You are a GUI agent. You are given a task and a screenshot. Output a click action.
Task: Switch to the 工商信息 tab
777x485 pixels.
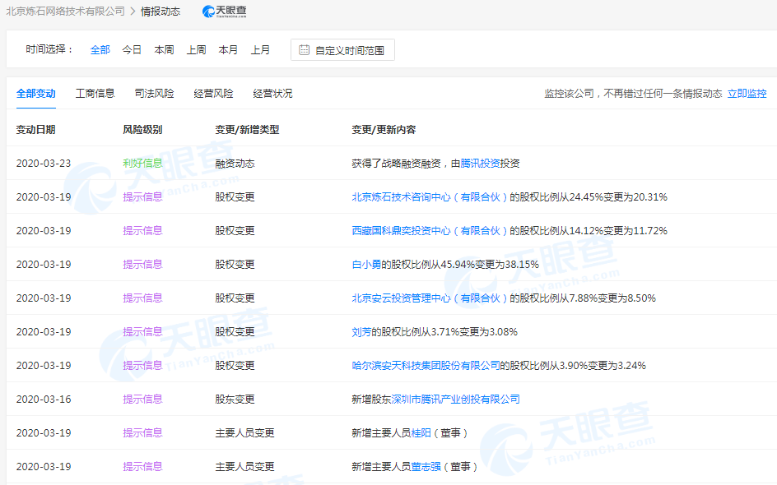(x=95, y=94)
